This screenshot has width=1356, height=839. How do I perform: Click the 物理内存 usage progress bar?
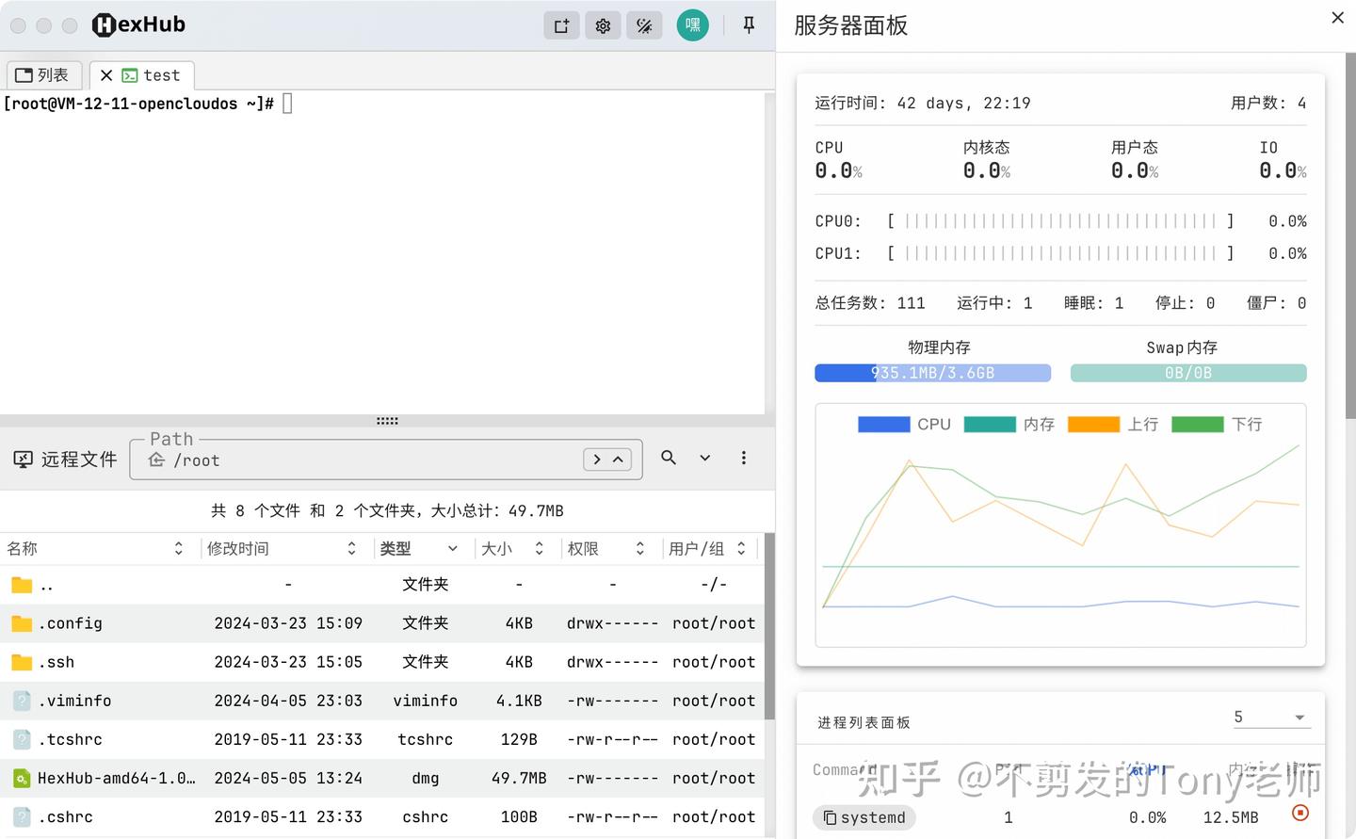coord(932,373)
